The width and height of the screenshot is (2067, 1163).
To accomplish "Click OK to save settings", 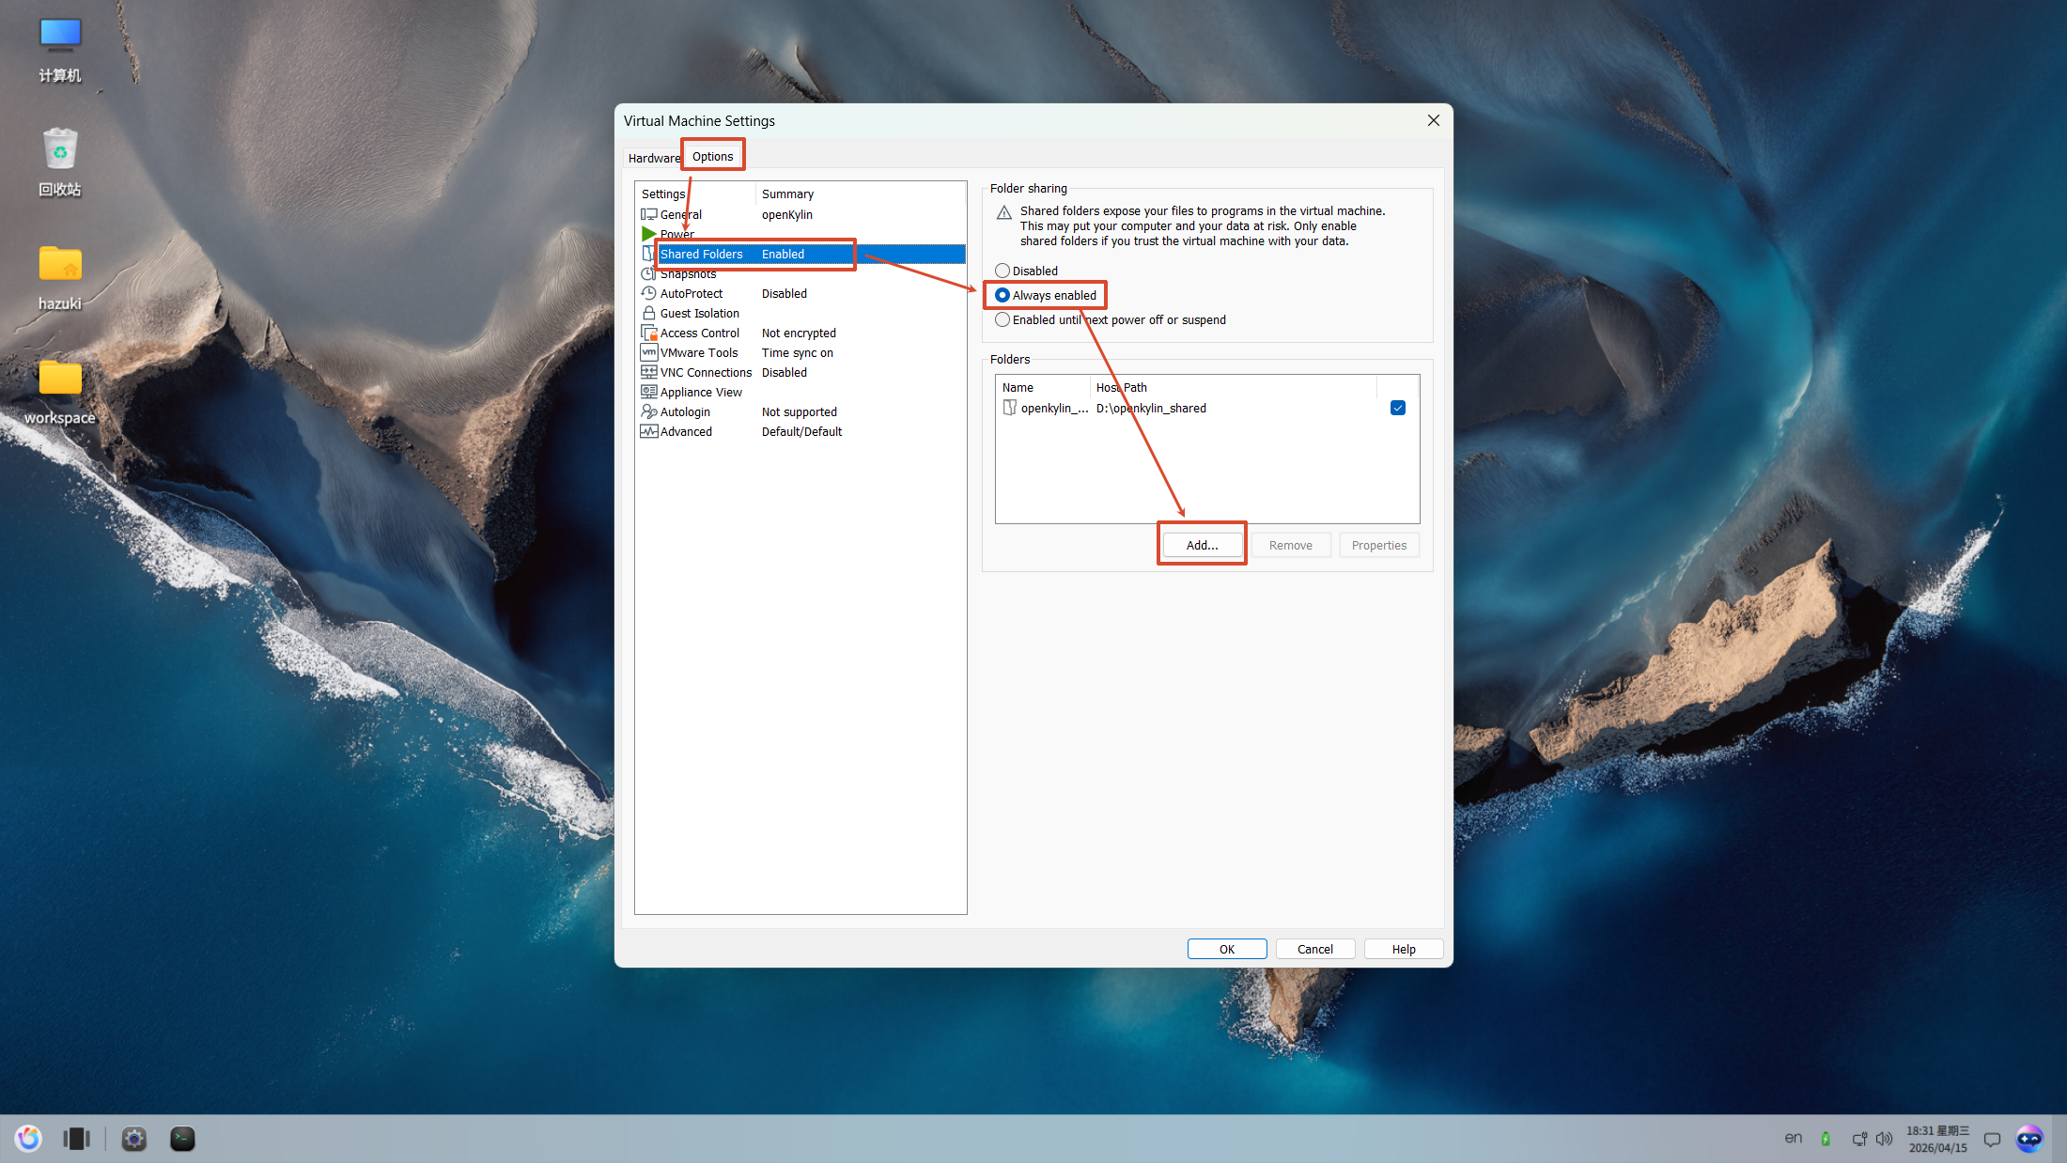I will pos(1226,949).
